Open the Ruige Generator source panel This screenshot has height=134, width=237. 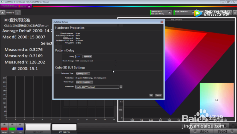tap(183, 13)
